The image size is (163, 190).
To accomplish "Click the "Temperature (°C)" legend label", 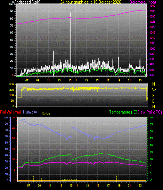I will (123, 112).
